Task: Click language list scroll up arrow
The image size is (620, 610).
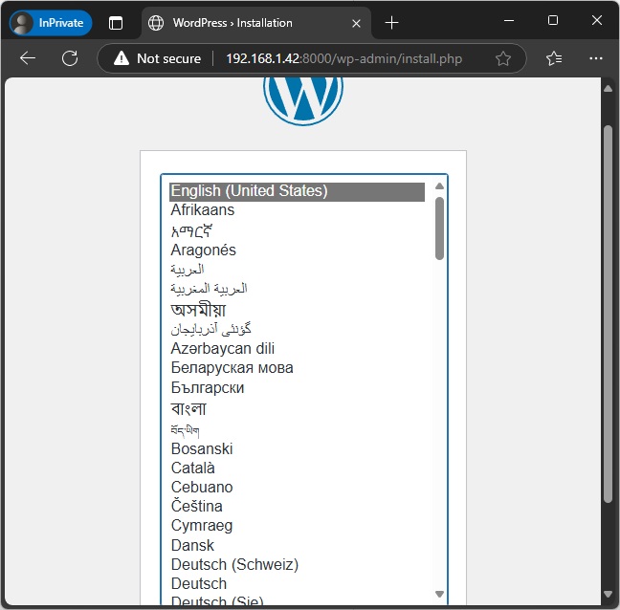Action: coord(439,186)
